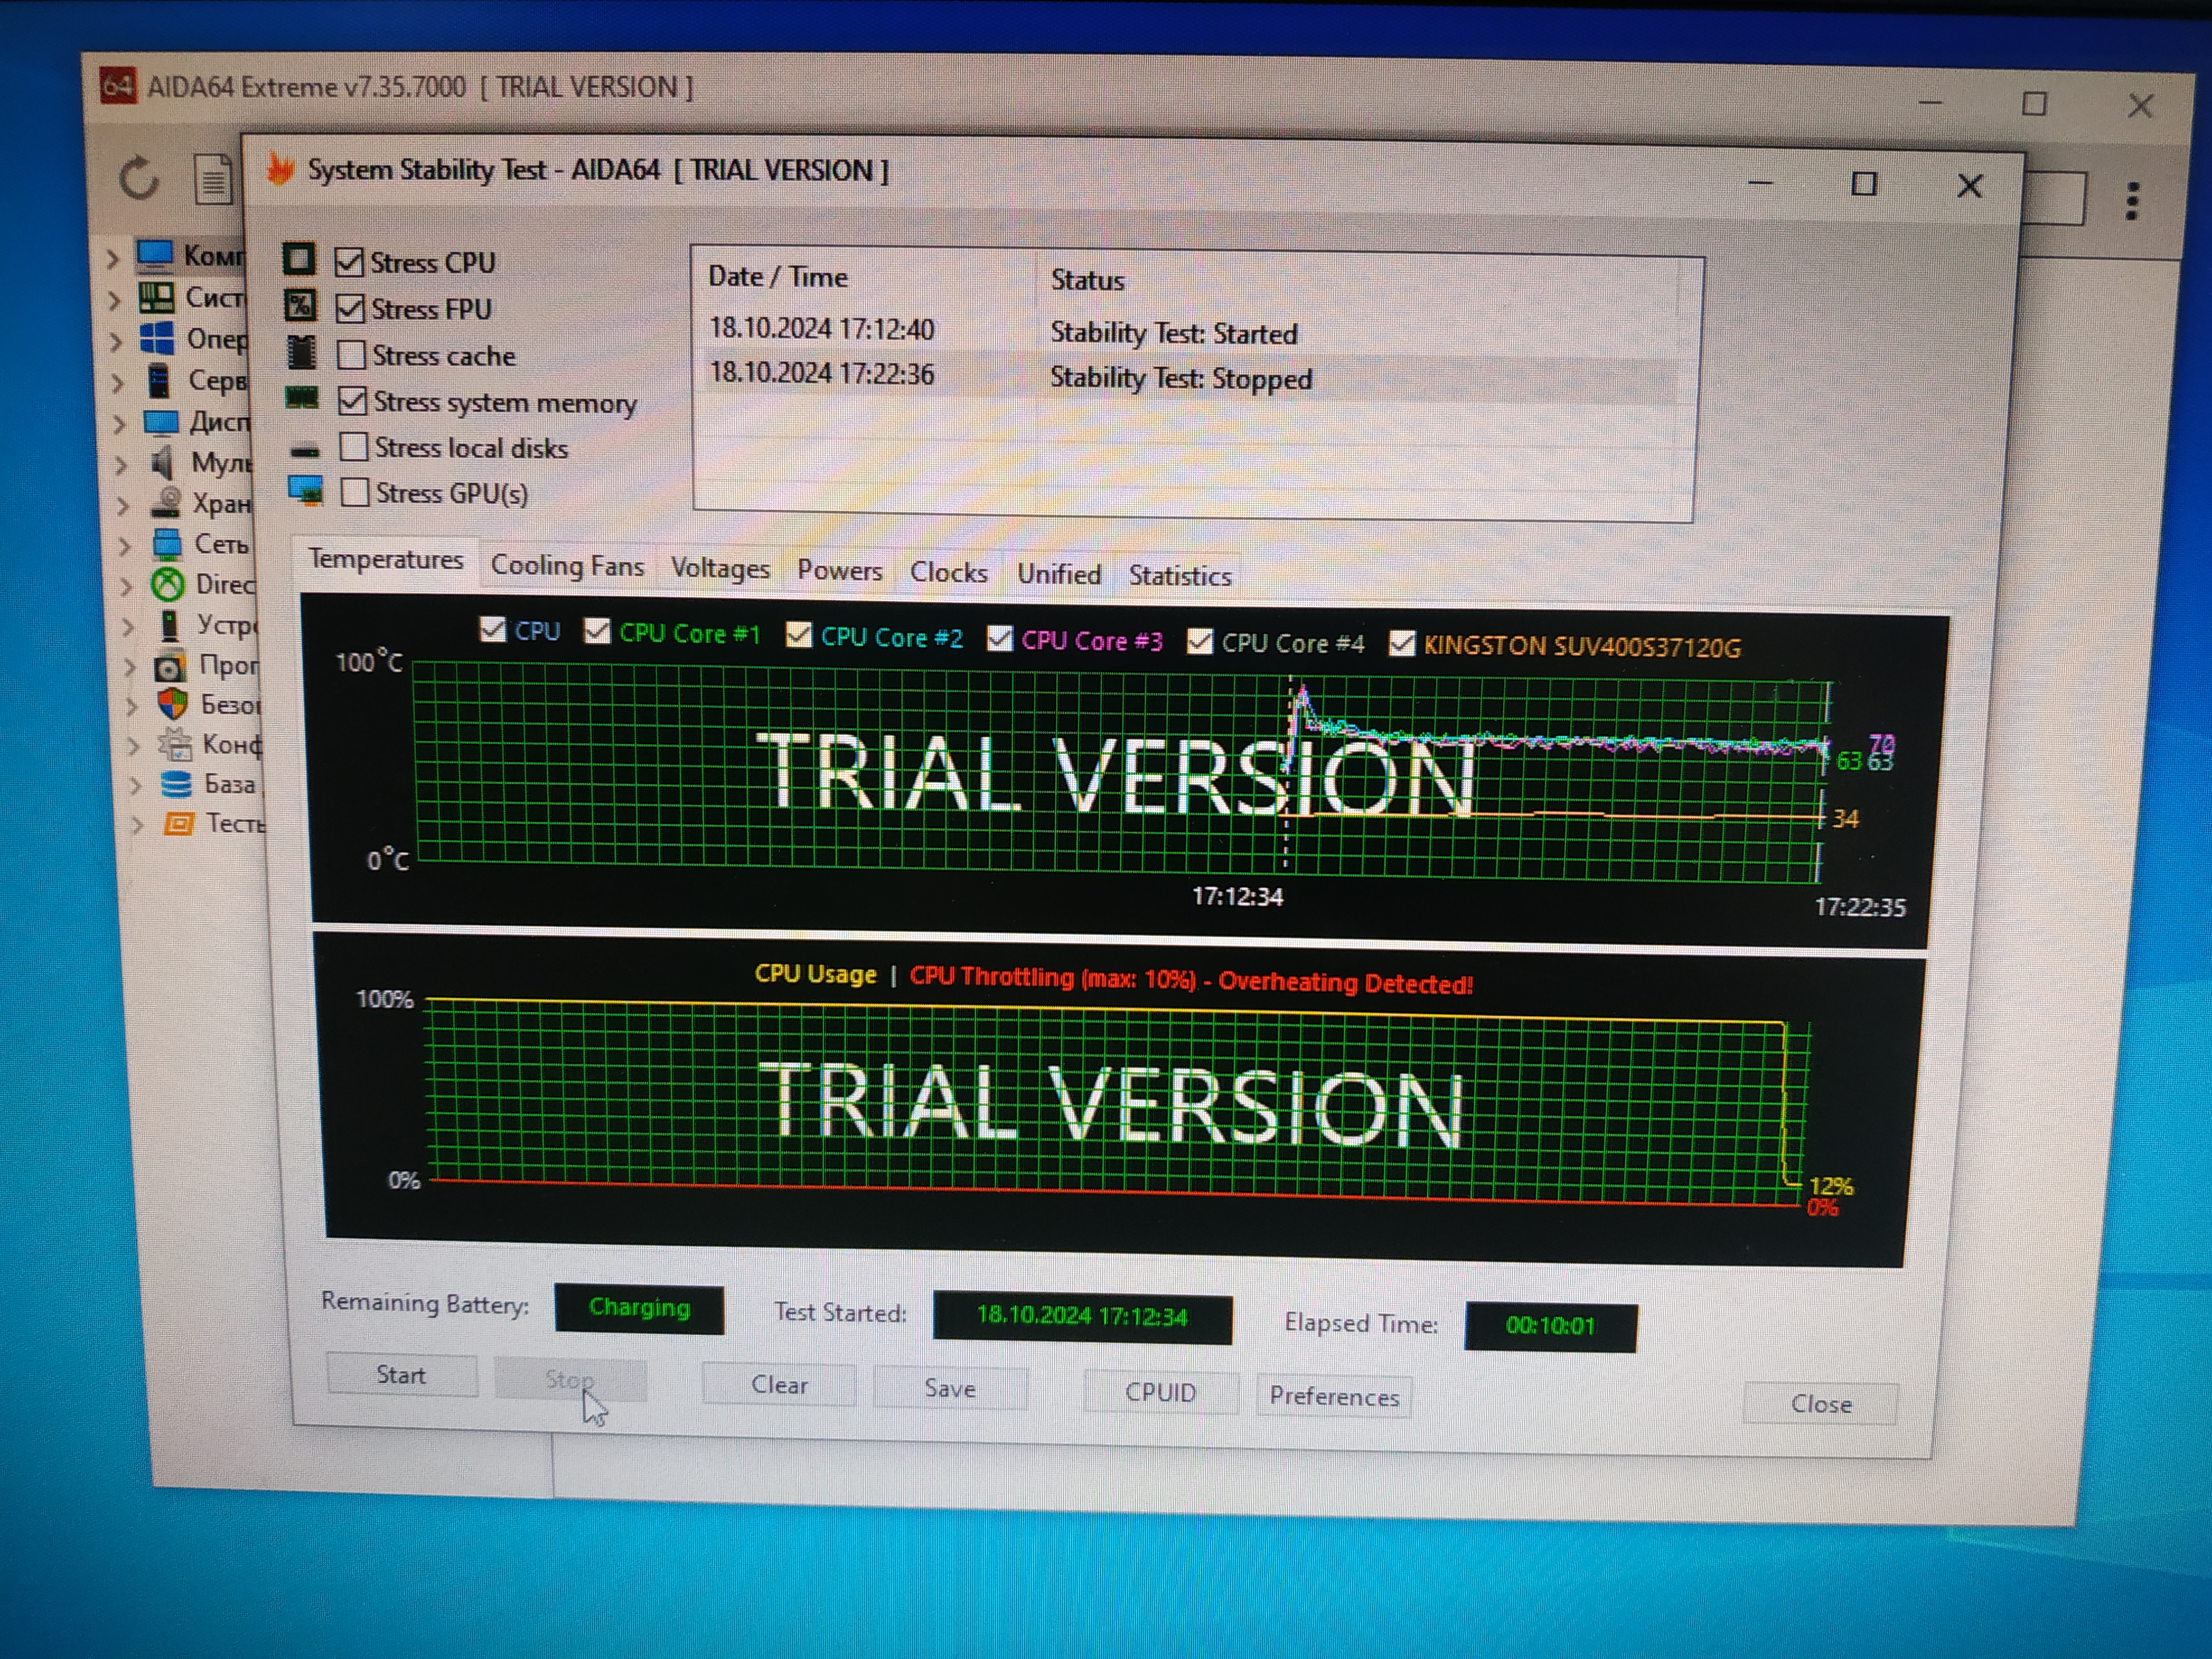Click the motherboard icon next to Сист
Screen dimensions: 2212x1659
click(x=157, y=297)
